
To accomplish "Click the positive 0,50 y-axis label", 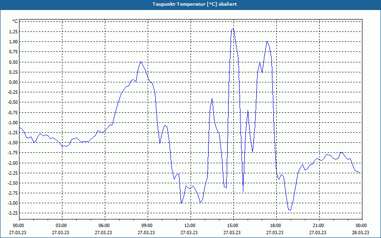I will coord(13,62).
